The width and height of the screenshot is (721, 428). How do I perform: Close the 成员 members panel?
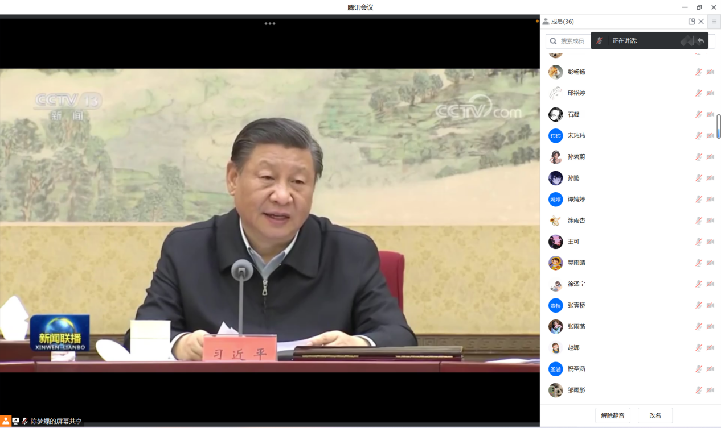[701, 22]
